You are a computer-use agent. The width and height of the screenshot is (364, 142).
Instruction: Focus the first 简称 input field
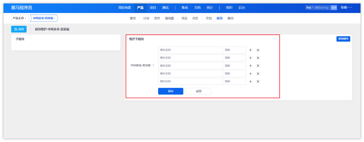234,50
